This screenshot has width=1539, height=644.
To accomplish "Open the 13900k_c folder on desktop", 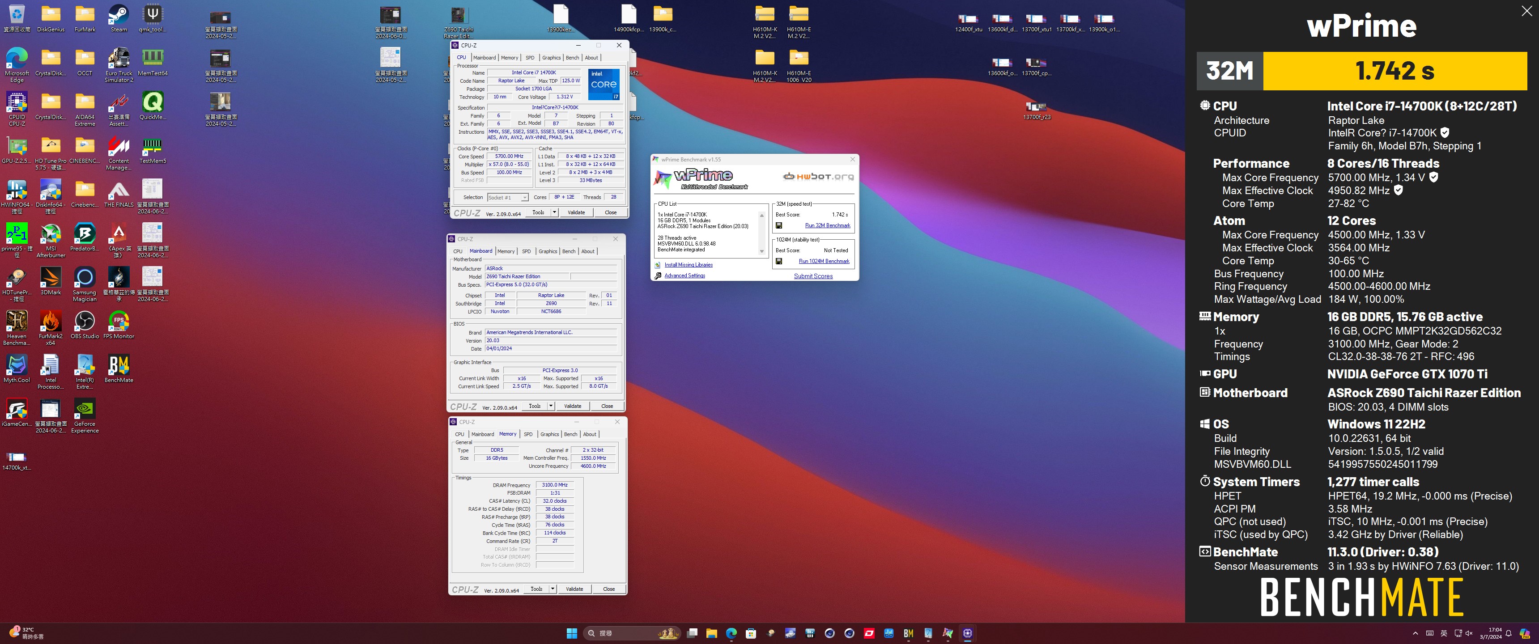I will tap(663, 18).
